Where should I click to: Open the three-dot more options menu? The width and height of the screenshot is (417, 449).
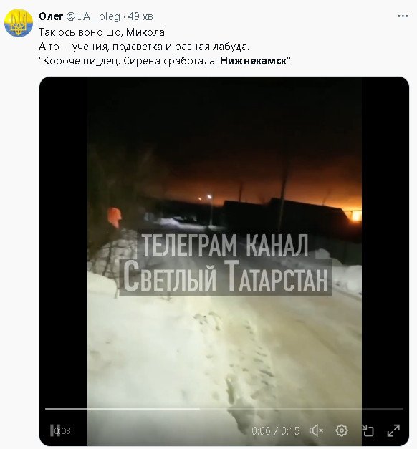click(x=403, y=16)
